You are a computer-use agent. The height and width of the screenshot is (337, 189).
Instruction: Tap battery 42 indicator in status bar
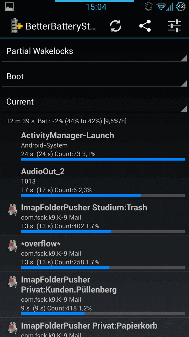pos(181,7)
